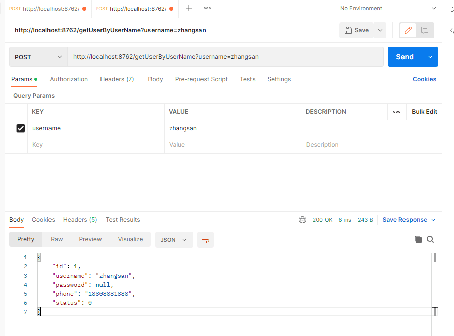Select the first POST localhost request tab
This screenshot has height=336, width=454.
(48, 9)
